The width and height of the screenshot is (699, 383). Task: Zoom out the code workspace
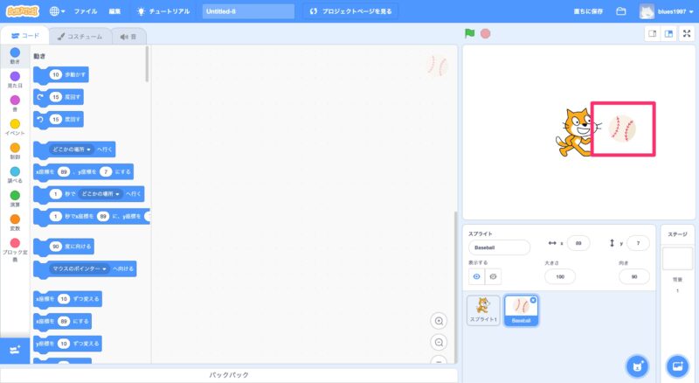[439, 342]
